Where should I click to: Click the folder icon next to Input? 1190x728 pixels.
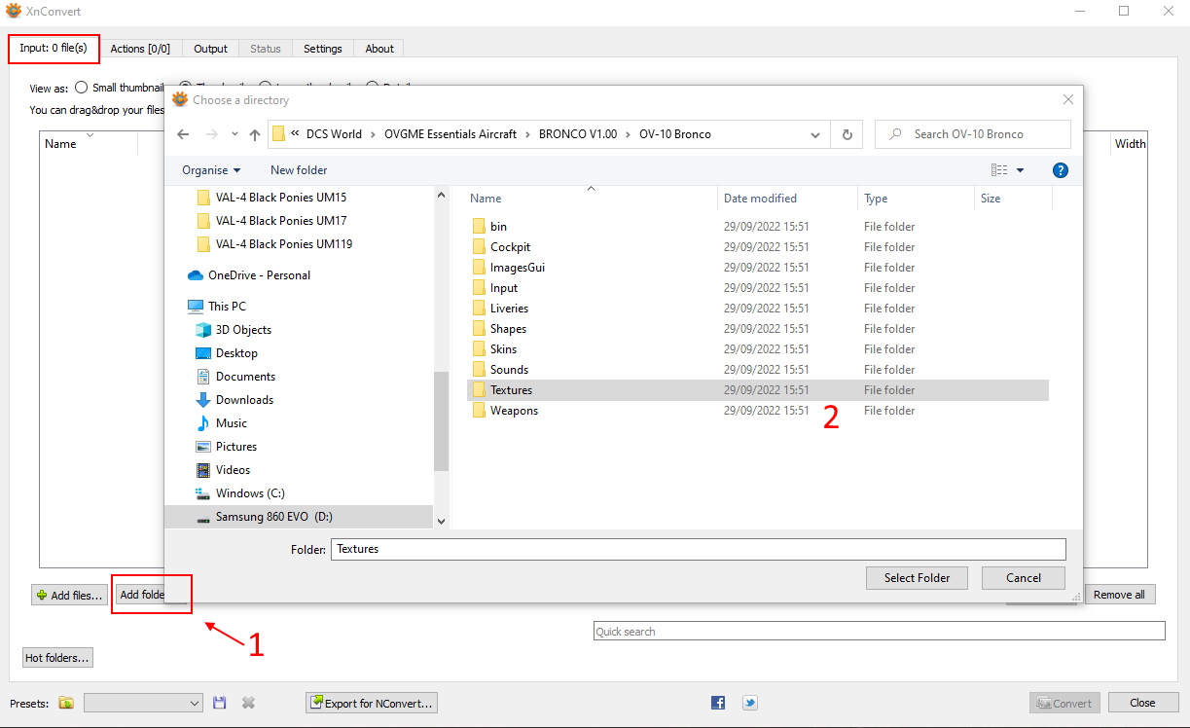[479, 288]
